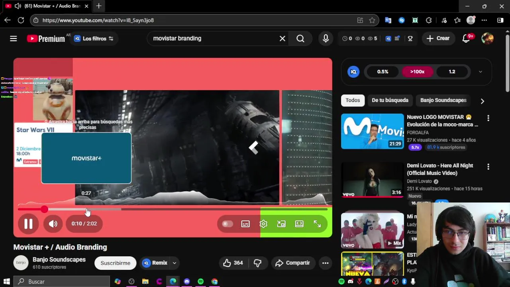
Task: Share the video via Compartir
Action: [292, 263]
